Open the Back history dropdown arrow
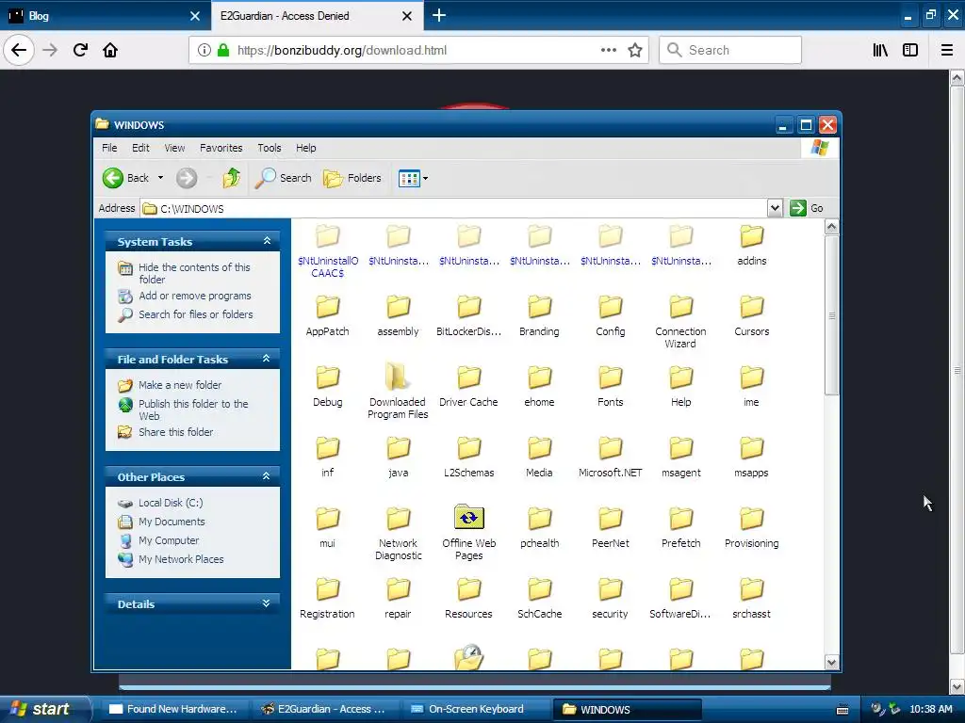This screenshot has height=723, width=965. (160, 178)
